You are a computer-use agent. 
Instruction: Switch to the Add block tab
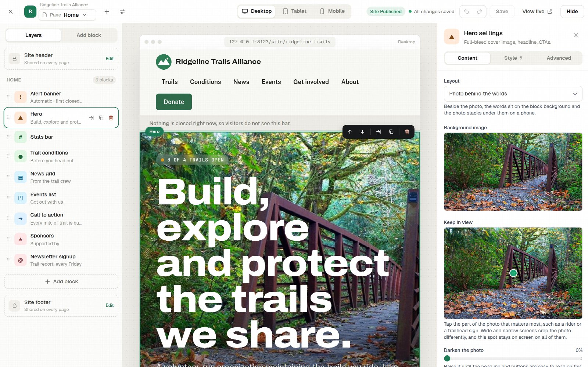click(89, 35)
